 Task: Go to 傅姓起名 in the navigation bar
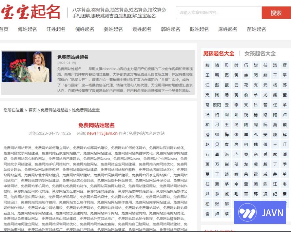pos(28,29)
